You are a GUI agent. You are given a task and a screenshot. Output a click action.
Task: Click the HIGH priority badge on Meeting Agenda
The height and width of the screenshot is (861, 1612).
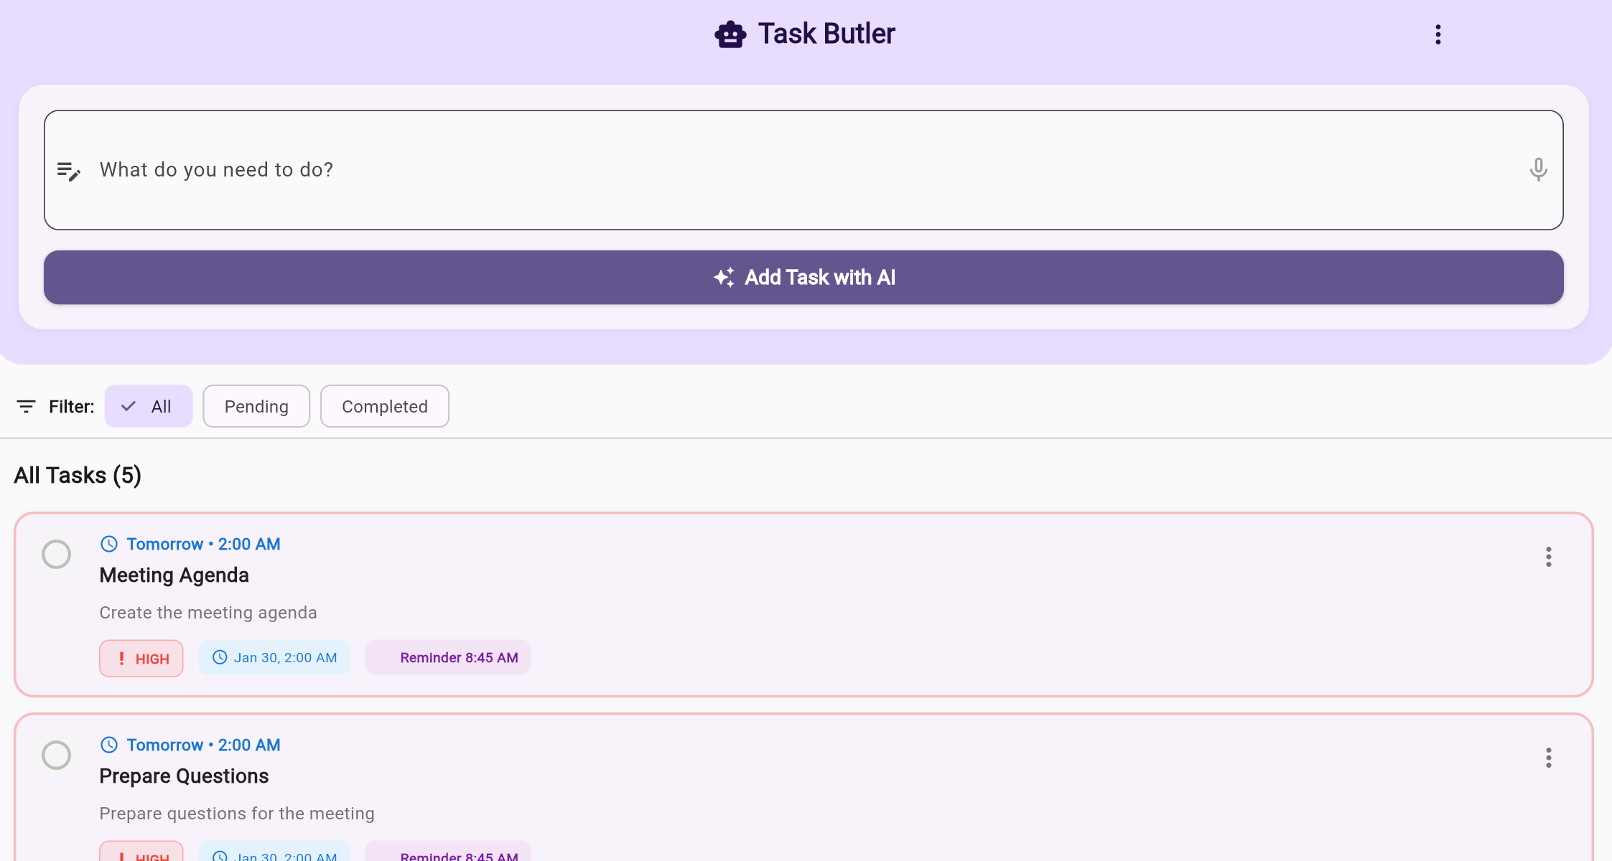(x=141, y=659)
